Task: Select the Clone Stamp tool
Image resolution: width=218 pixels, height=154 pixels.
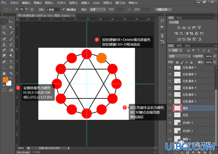Action: pos(4,45)
